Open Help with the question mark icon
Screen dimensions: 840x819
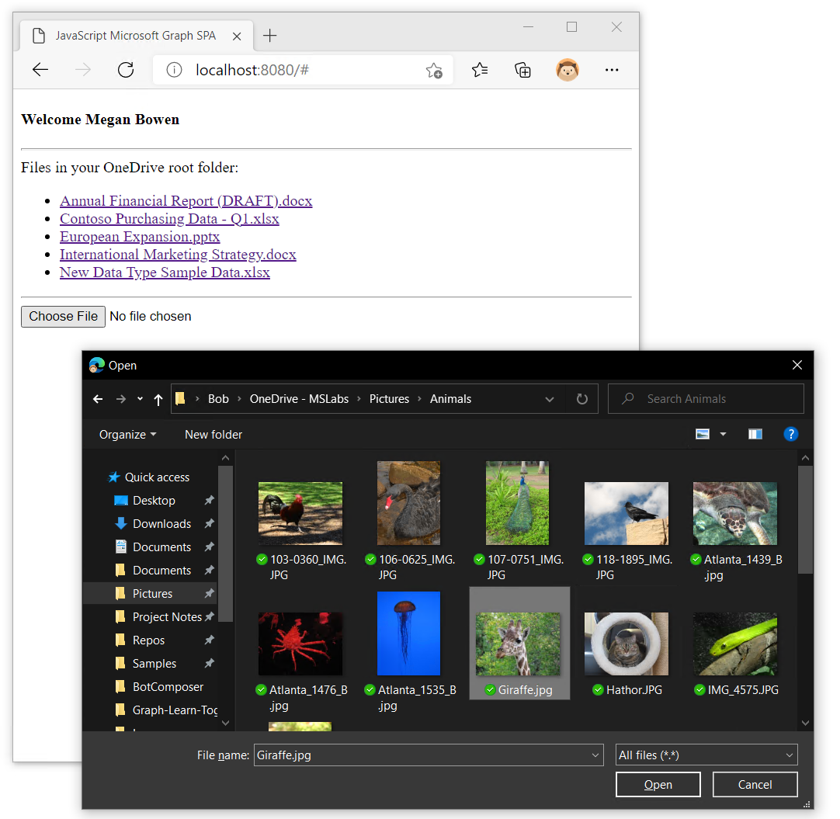point(791,434)
